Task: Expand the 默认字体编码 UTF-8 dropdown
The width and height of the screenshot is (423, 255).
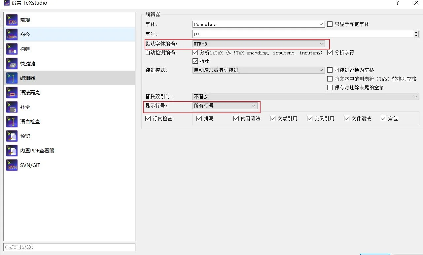Action: tap(259, 44)
